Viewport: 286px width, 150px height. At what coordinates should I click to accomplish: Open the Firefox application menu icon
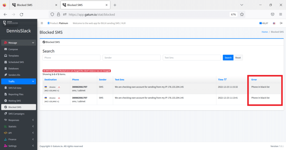click(280, 14)
